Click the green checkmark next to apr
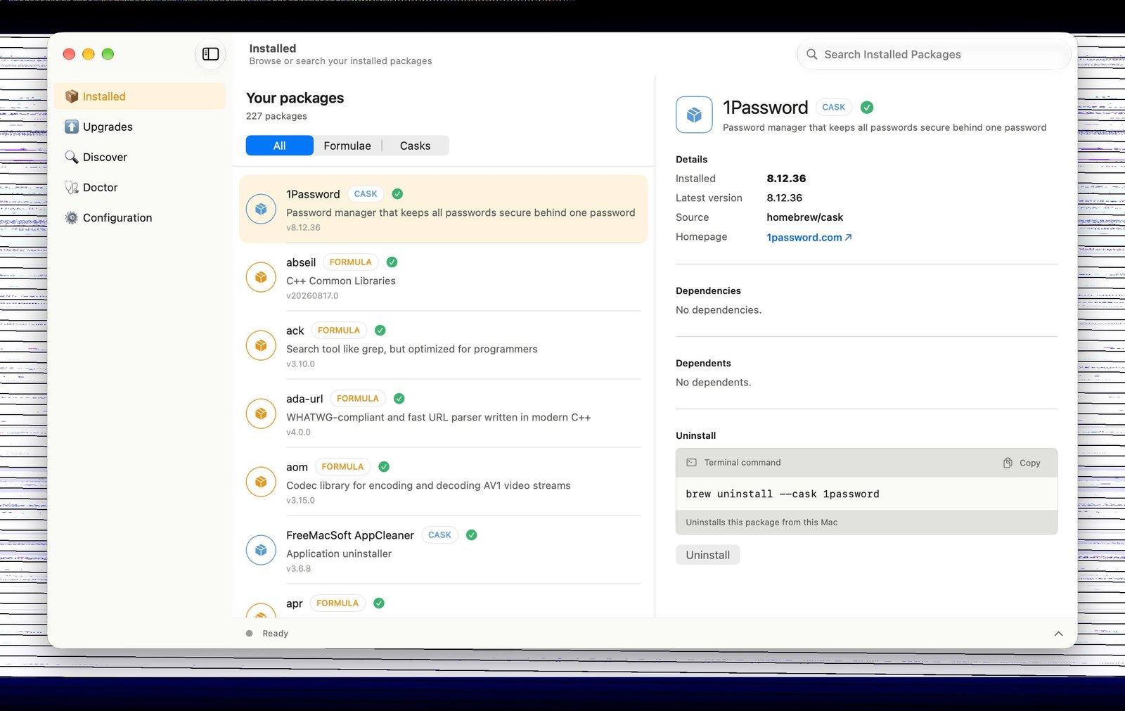Screen dimensions: 1125x711 379,603
